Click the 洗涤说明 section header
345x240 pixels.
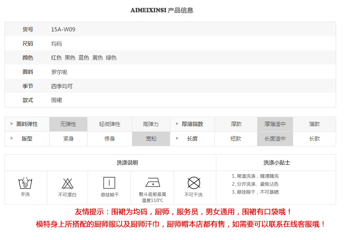(127, 163)
